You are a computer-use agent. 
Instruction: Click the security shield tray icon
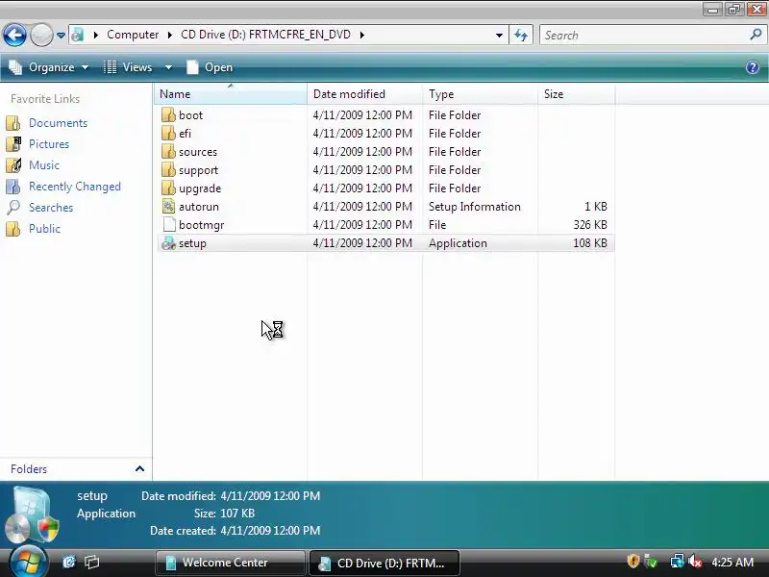(x=633, y=561)
